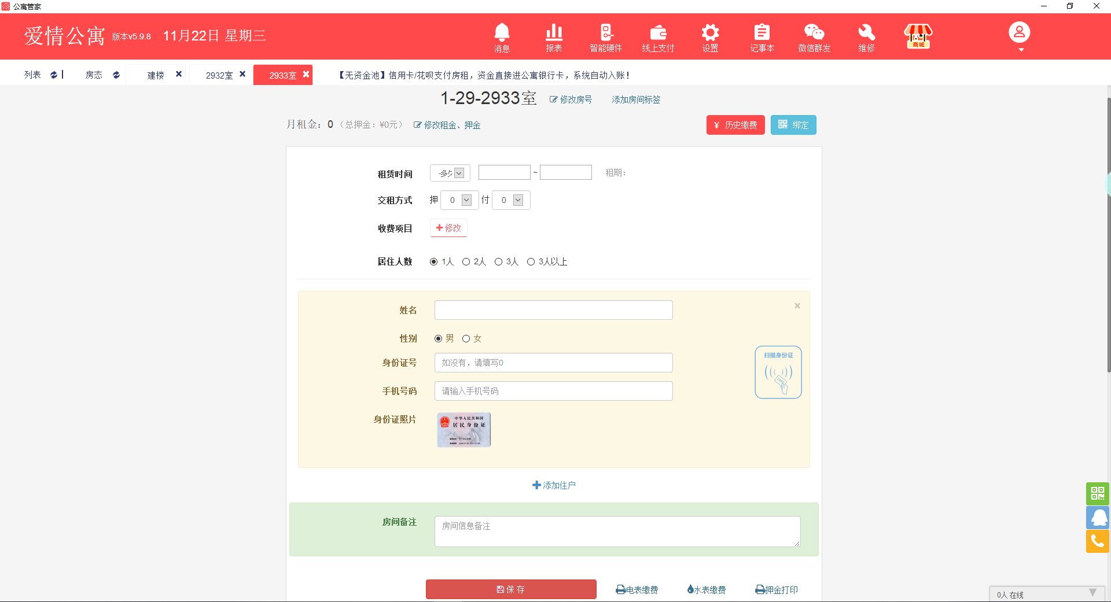Viewport: 1111px width, 602px height.
Task: Switch to the 2932室 tab
Action: [x=219, y=75]
